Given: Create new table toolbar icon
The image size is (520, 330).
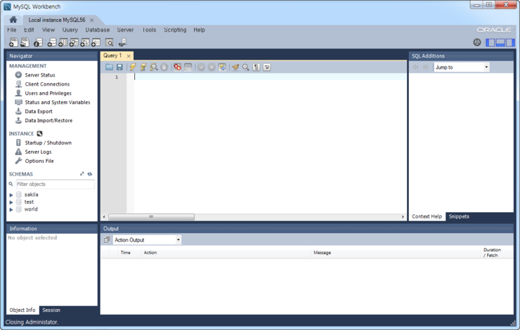Looking at the screenshot, I should pyautogui.click(x=63, y=42).
